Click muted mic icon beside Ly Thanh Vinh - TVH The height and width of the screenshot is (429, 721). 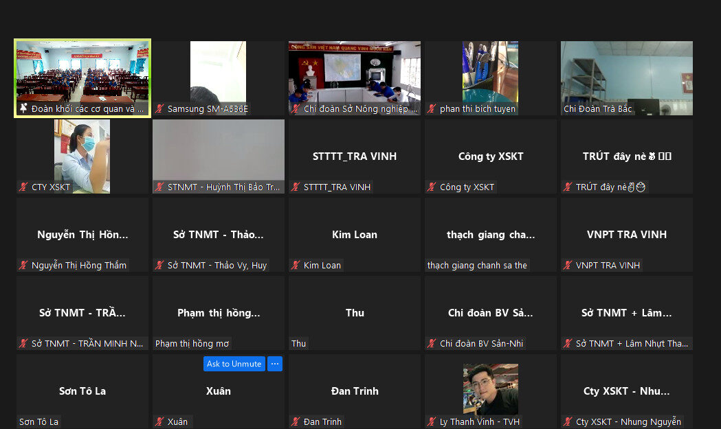pyautogui.click(x=432, y=421)
